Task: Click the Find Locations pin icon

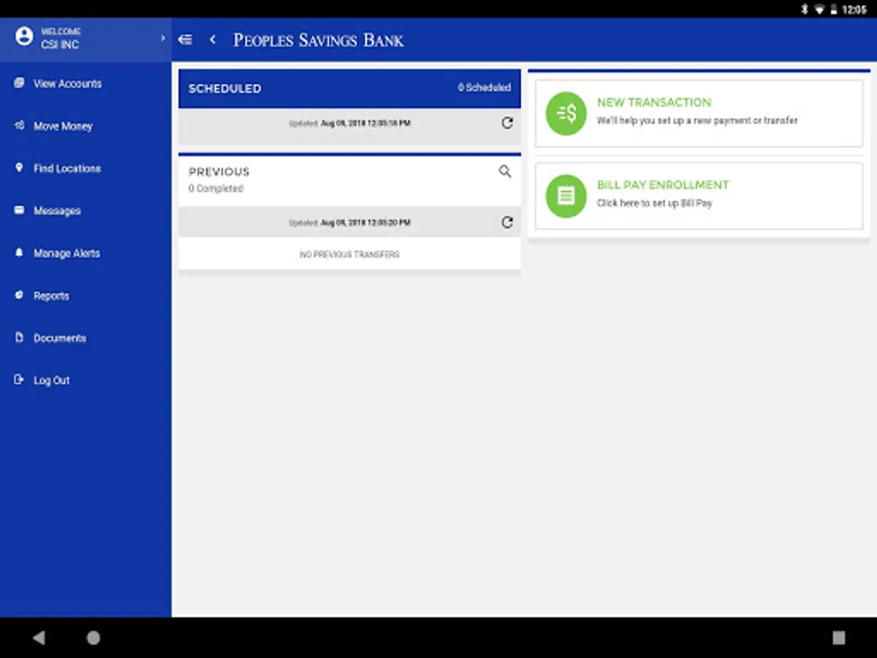Action: pos(19,168)
